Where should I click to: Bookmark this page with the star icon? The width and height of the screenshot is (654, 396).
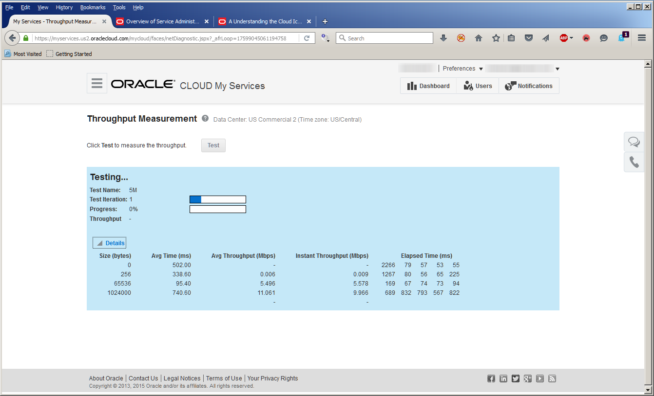496,38
